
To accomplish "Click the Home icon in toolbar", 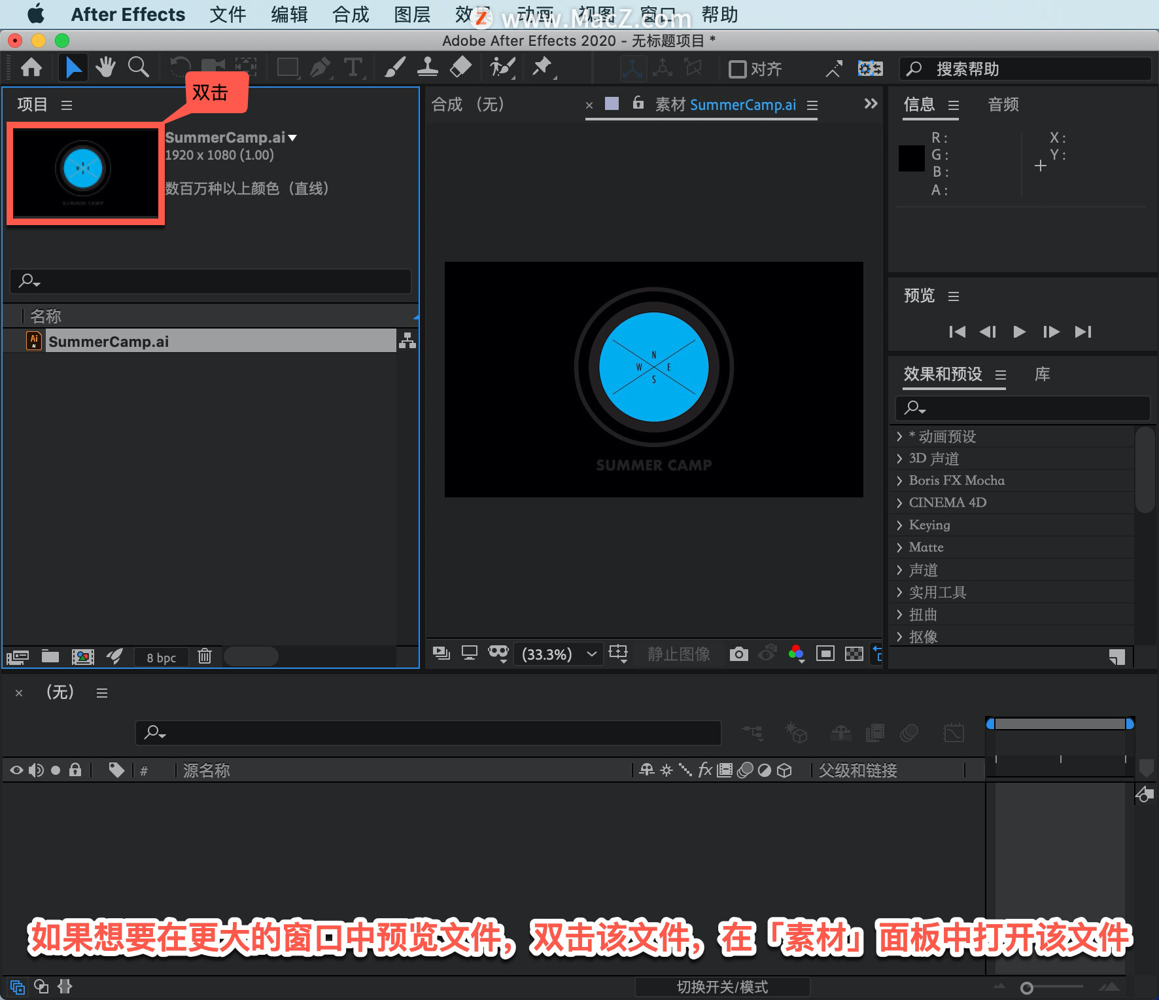I will tap(31, 67).
